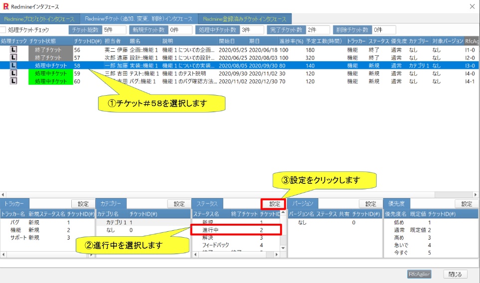Click the L check icon for ticket 56
This screenshot has height=283, width=480.
click(13, 49)
